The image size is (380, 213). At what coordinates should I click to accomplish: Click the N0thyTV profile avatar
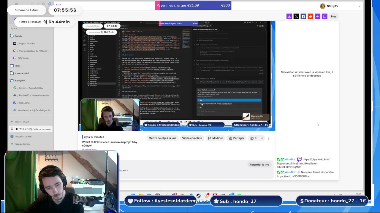[323, 6]
